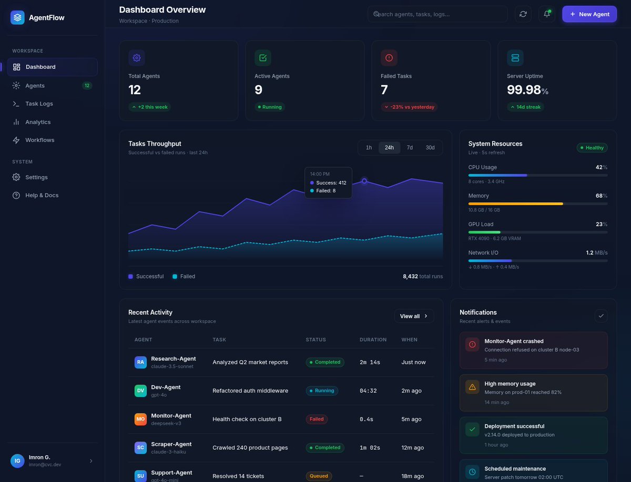Click the search magnifier icon
631x482 pixels.
coord(376,14)
